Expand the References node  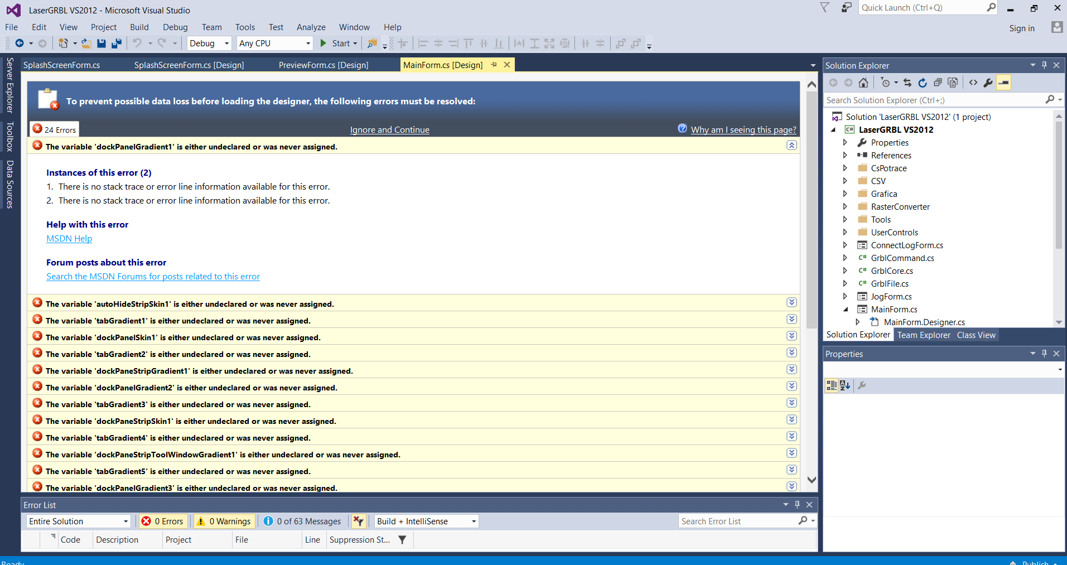[845, 156]
